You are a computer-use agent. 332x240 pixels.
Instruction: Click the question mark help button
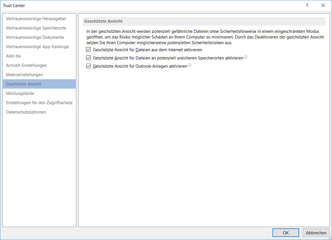click(307, 6)
